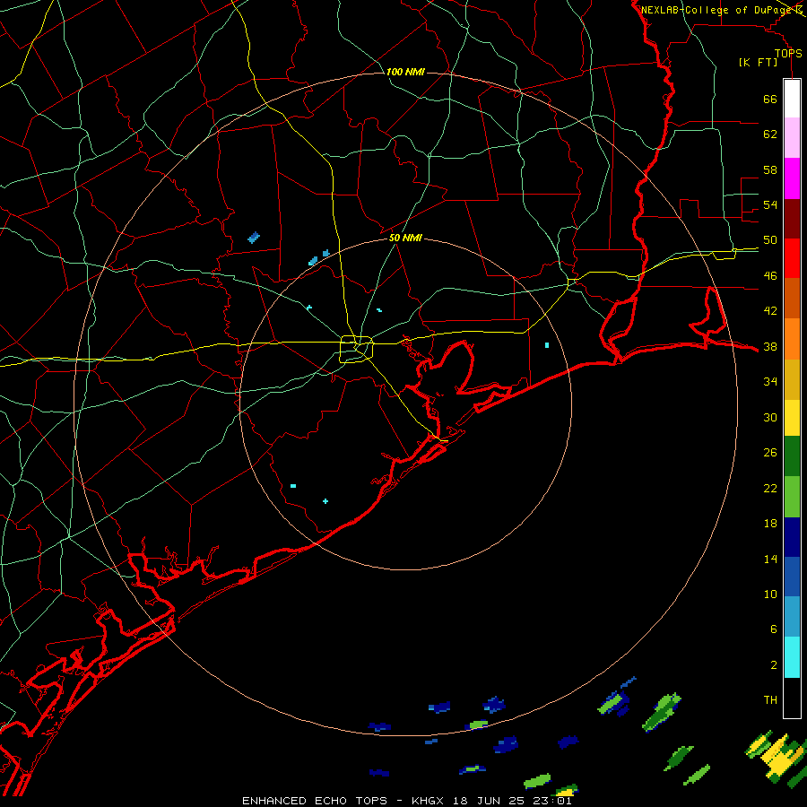Click the '26' scale label
807x807 pixels.
coord(770,453)
